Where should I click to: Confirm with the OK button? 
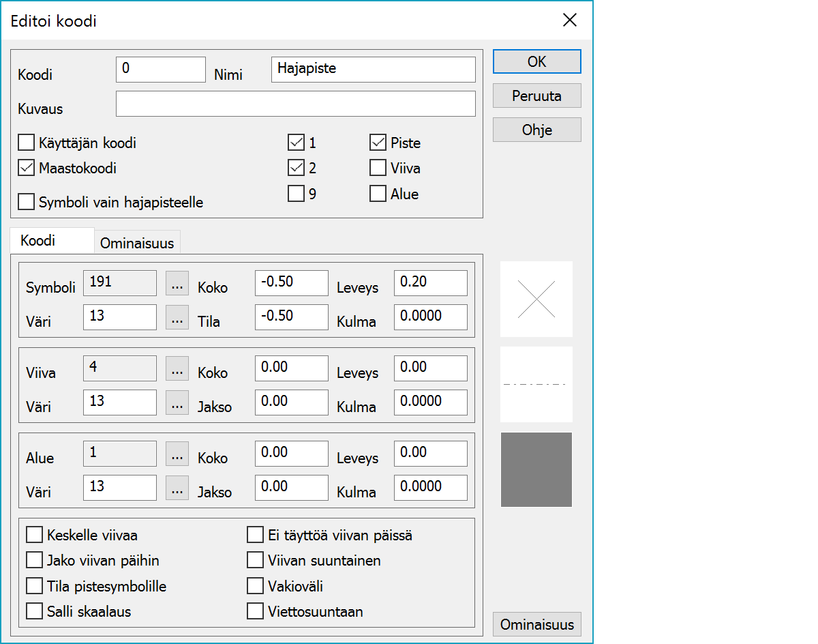click(536, 61)
